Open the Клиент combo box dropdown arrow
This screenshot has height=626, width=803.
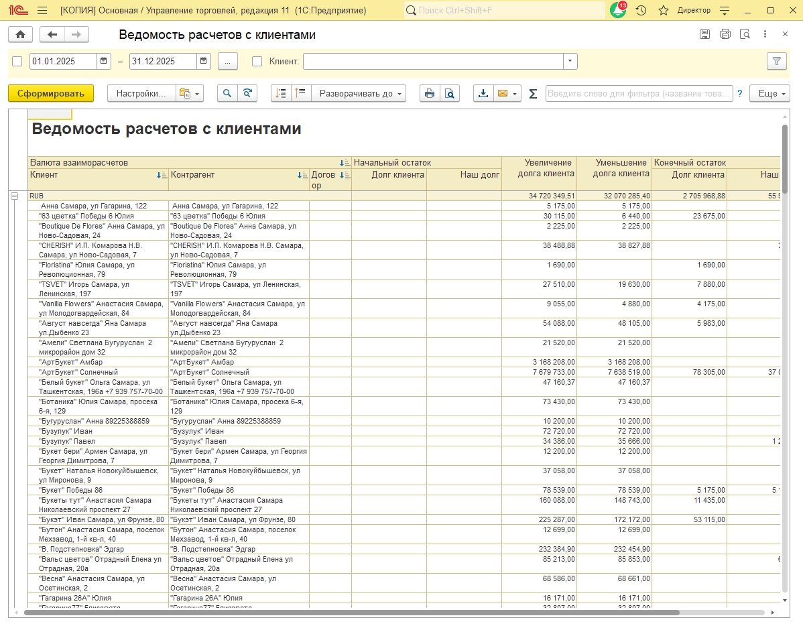[x=570, y=61]
